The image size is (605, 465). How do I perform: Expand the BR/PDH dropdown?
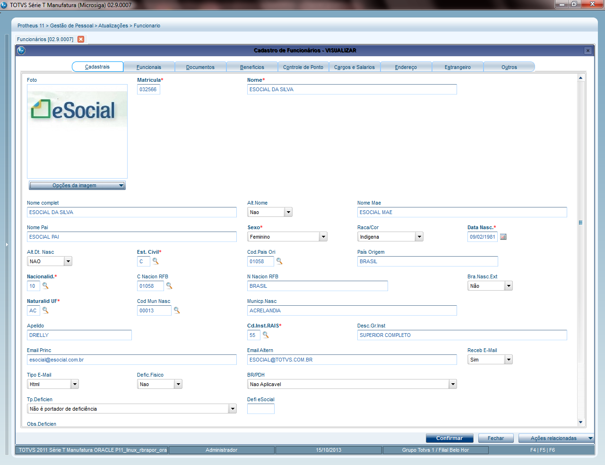(x=453, y=384)
